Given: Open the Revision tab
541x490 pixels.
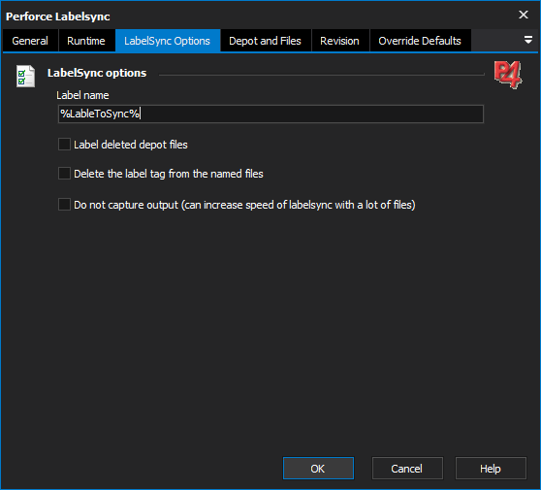Looking at the screenshot, I should (340, 41).
